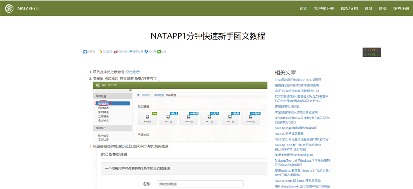Share to 微信 via WeChat icon

point(159,51)
